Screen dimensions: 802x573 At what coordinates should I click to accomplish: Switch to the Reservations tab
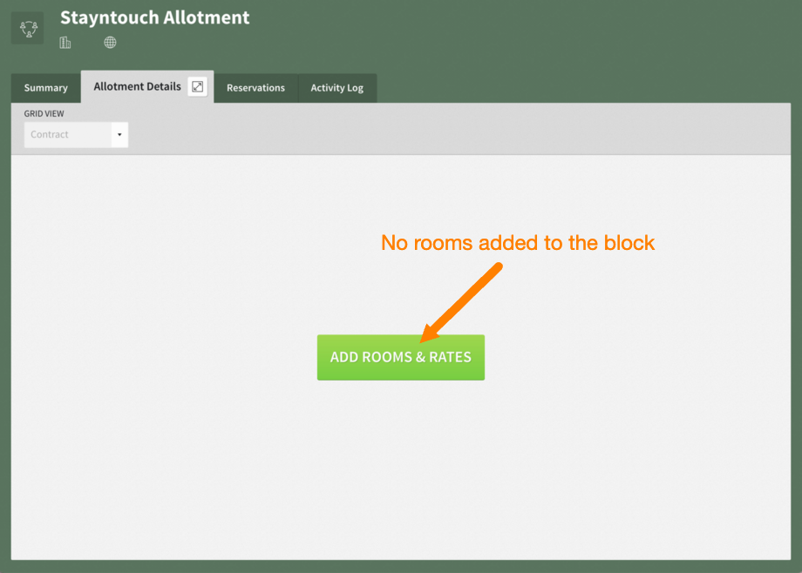click(255, 88)
